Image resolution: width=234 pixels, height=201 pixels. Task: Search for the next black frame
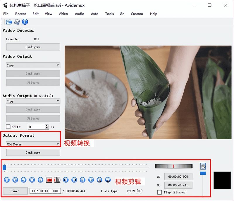74,180
